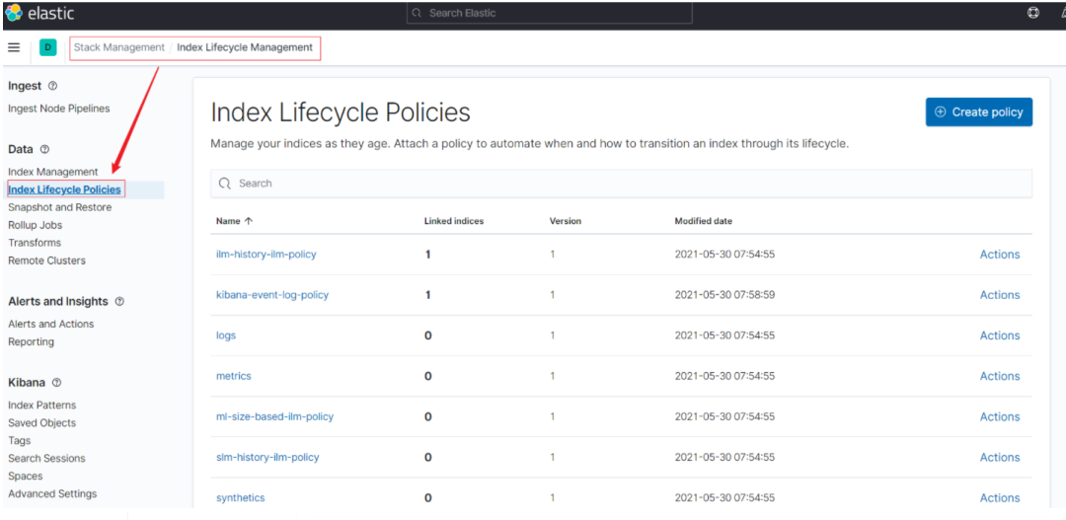Viewport: 1066px width, 520px height.
Task: Select Index Lifecycle Policies in sidebar
Action: pyautogui.click(x=64, y=189)
